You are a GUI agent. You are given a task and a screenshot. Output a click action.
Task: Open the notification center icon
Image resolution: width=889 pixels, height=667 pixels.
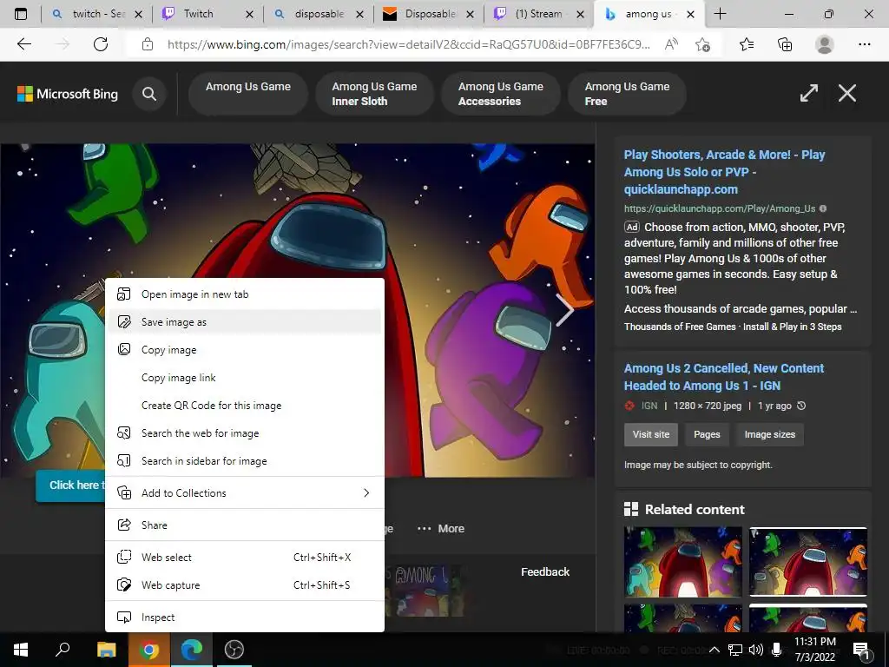tap(861, 650)
